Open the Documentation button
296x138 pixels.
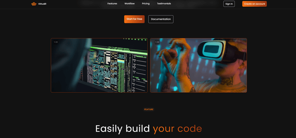[161, 19]
